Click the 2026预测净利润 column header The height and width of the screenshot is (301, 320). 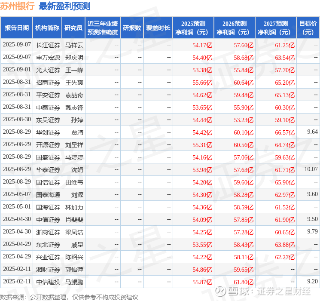click(235, 28)
